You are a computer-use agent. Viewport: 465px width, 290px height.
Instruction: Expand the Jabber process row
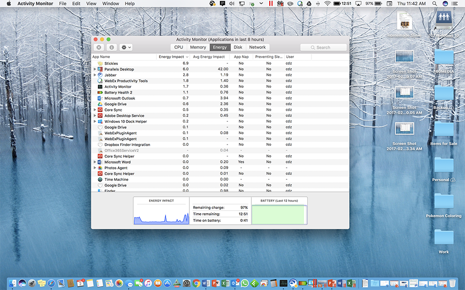[x=95, y=75]
